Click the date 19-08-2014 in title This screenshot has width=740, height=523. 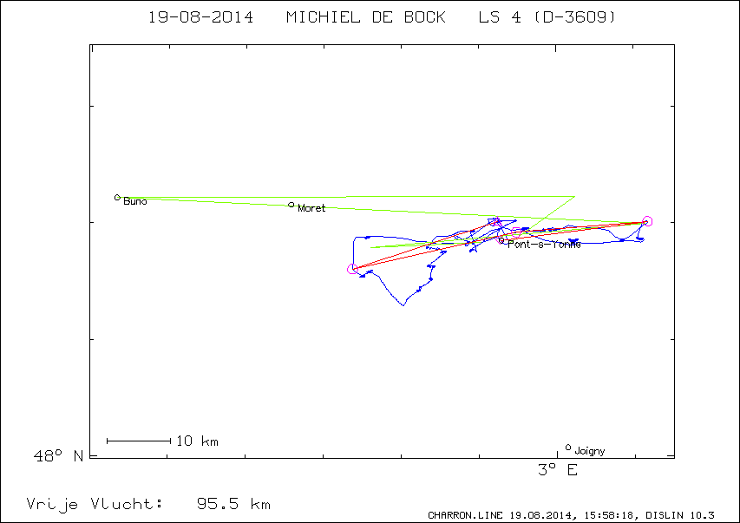[201, 17]
